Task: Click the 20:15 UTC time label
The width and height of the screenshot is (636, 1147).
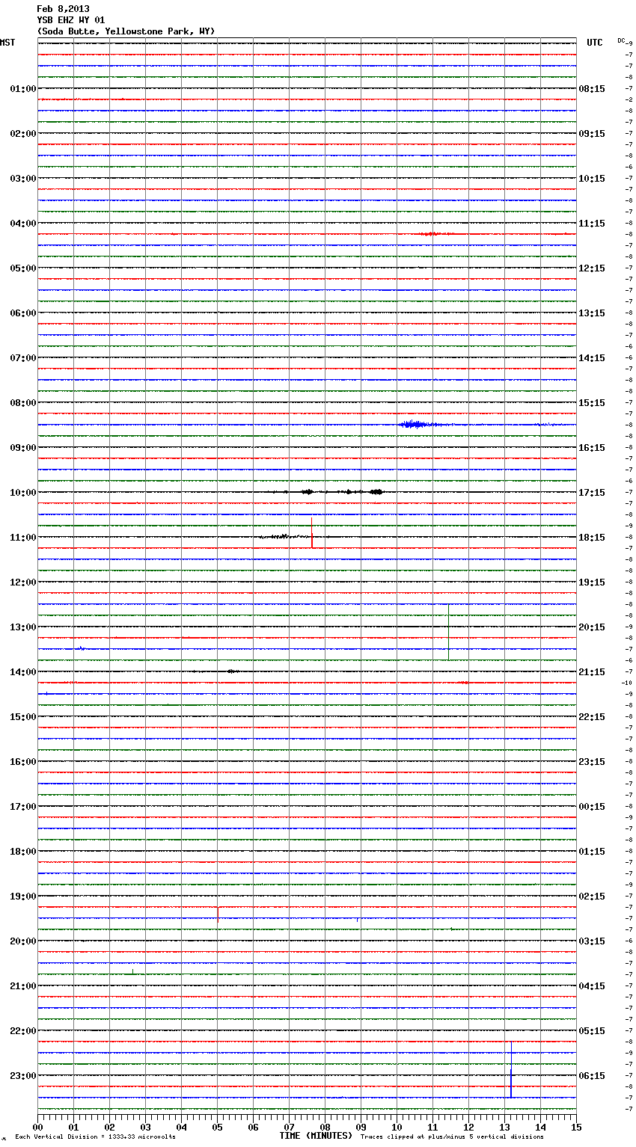Action: click(x=592, y=627)
